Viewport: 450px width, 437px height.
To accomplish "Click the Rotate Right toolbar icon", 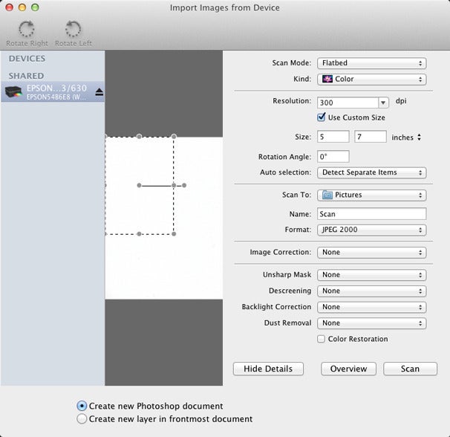I will click(27, 29).
